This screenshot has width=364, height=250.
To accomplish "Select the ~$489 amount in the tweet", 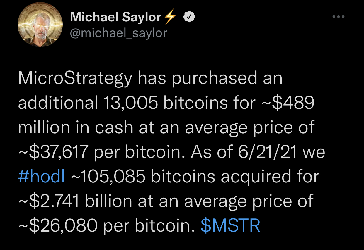I will click(288, 103).
